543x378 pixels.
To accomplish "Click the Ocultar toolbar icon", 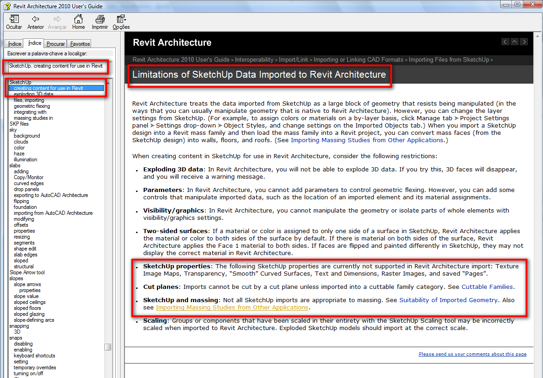I will (14, 22).
